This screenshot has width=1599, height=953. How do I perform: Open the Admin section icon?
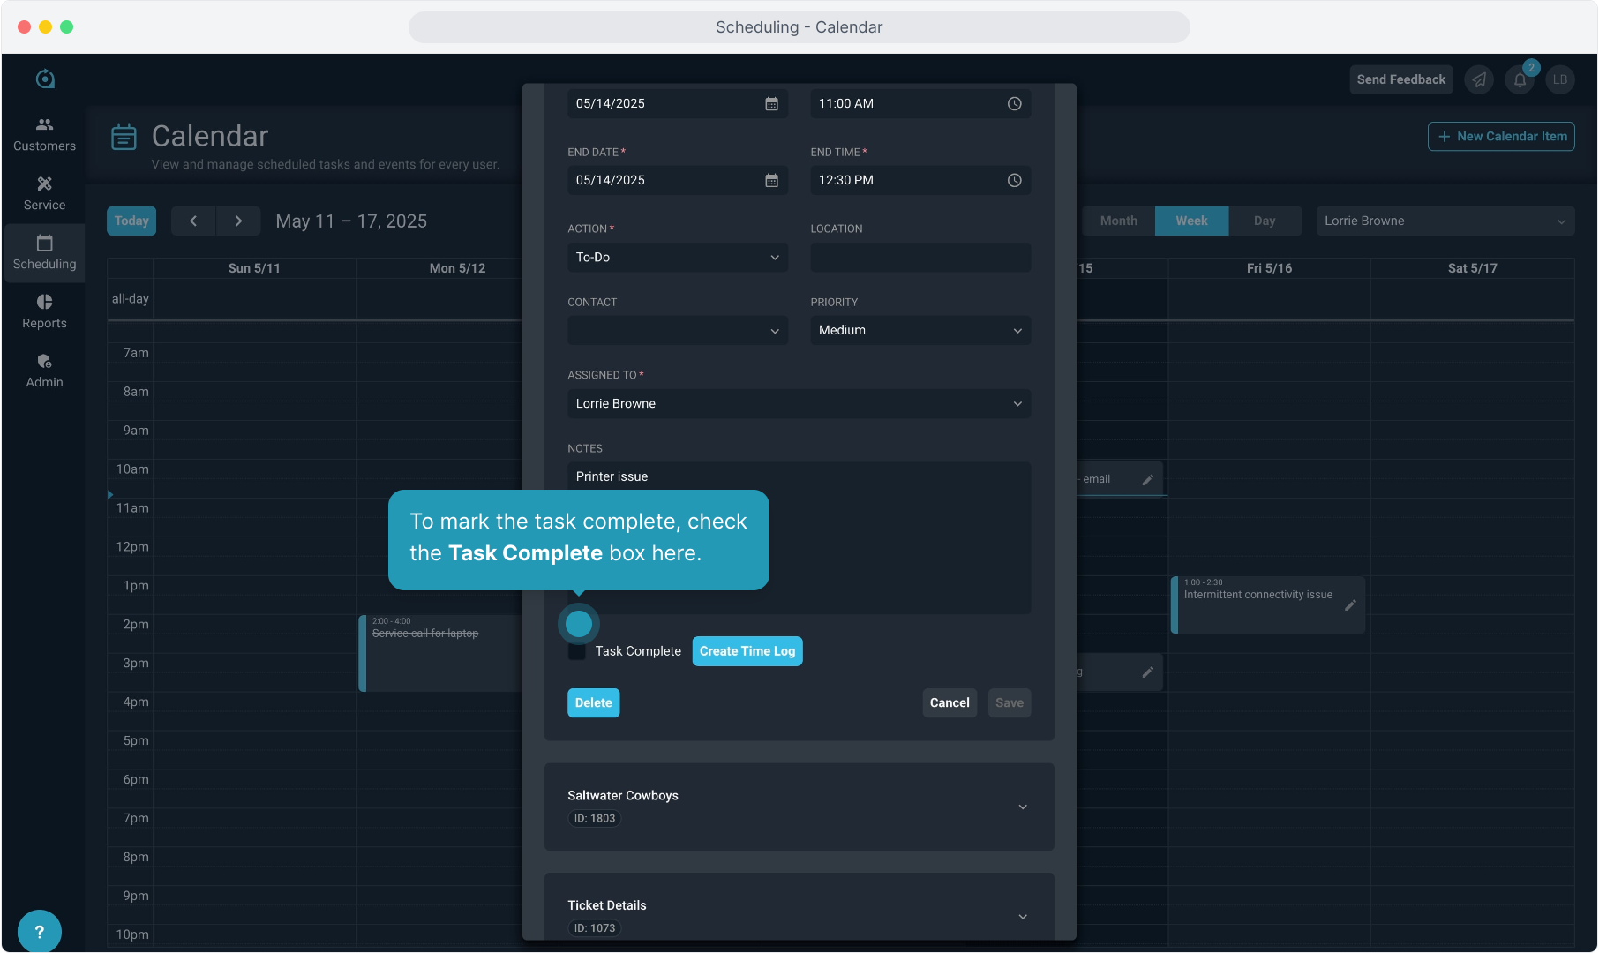click(44, 361)
